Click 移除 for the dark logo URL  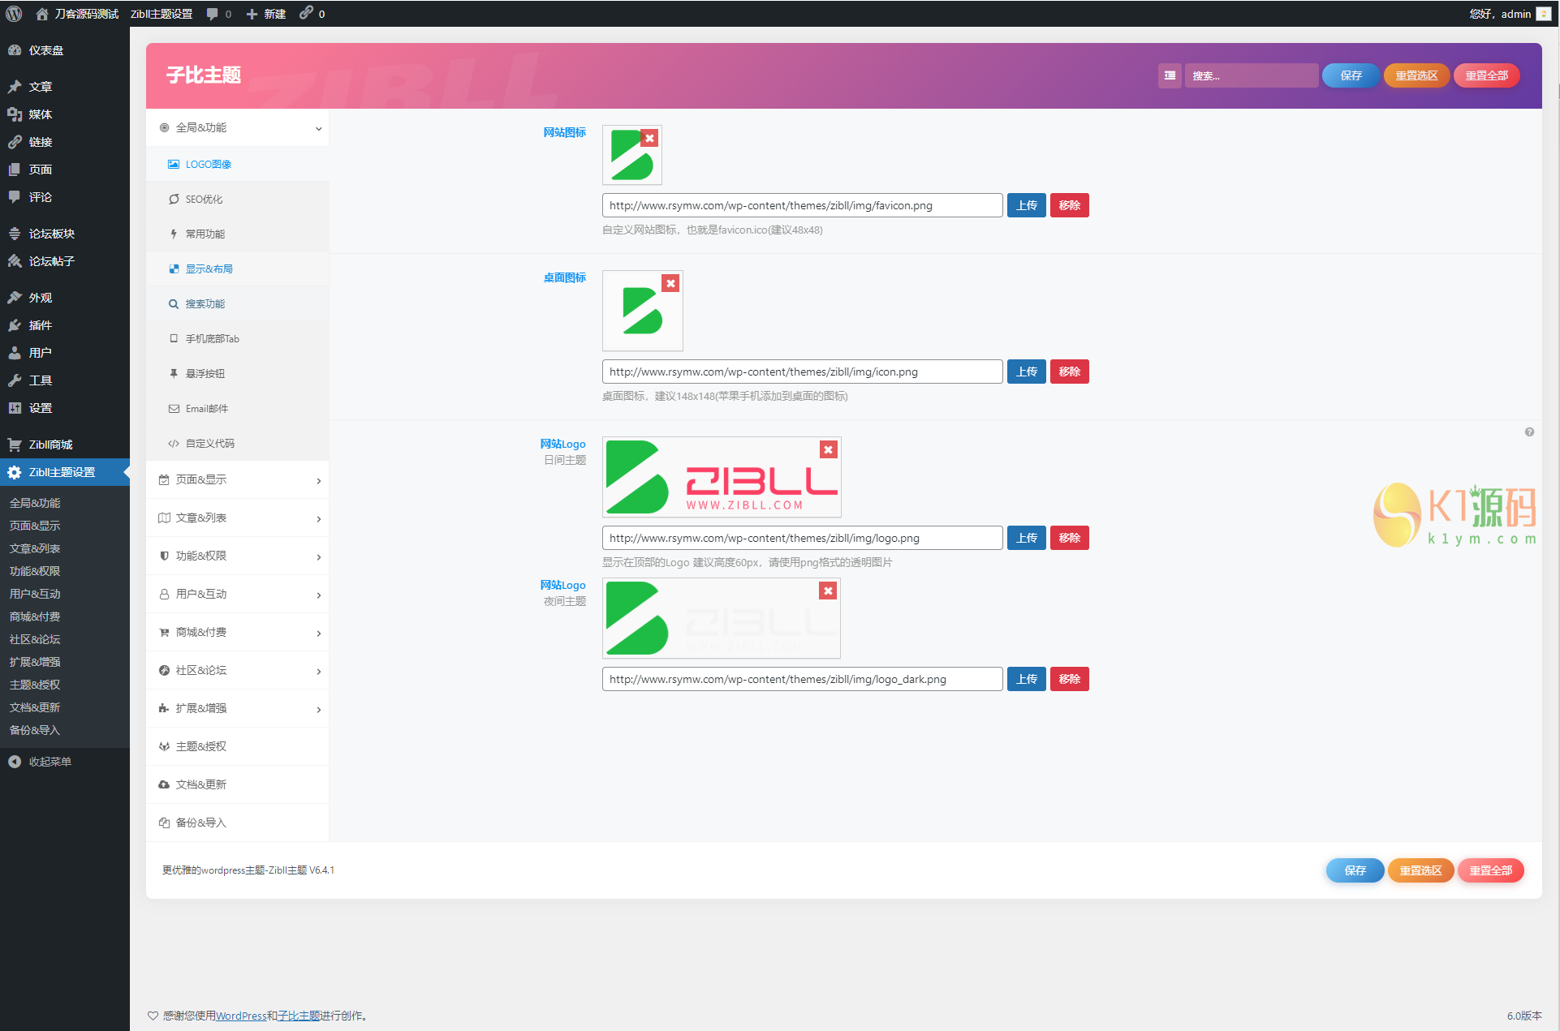point(1069,680)
